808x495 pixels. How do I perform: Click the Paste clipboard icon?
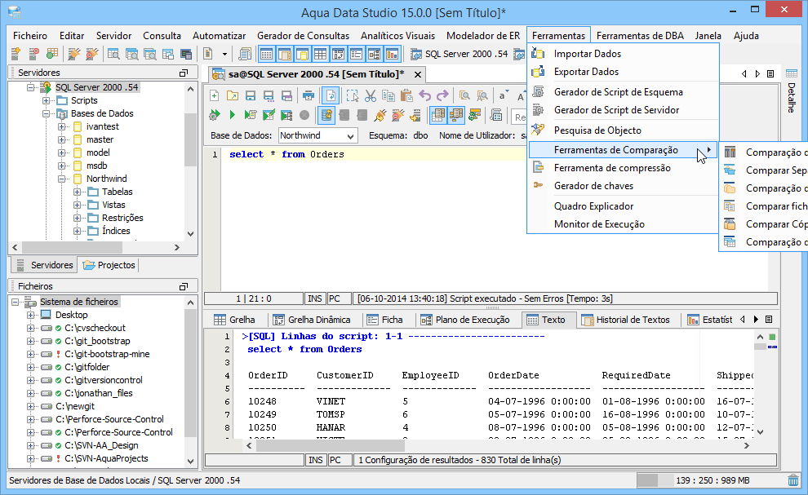[x=406, y=95]
